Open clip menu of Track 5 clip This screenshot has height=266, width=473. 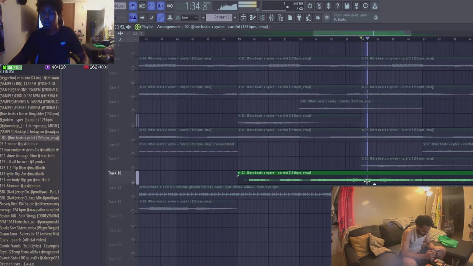coord(302,101)
